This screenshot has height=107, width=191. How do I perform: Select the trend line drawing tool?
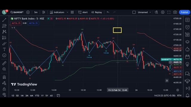pyautogui.click(x=4, y=20)
